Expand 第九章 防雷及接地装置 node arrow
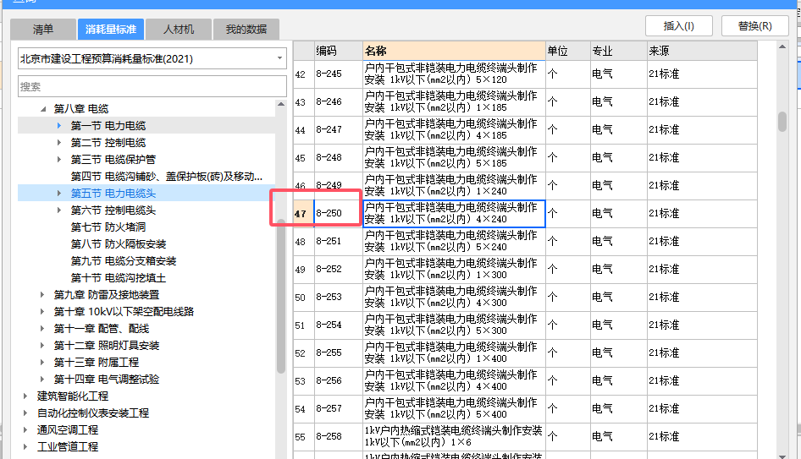The image size is (801, 459). (x=42, y=295)
